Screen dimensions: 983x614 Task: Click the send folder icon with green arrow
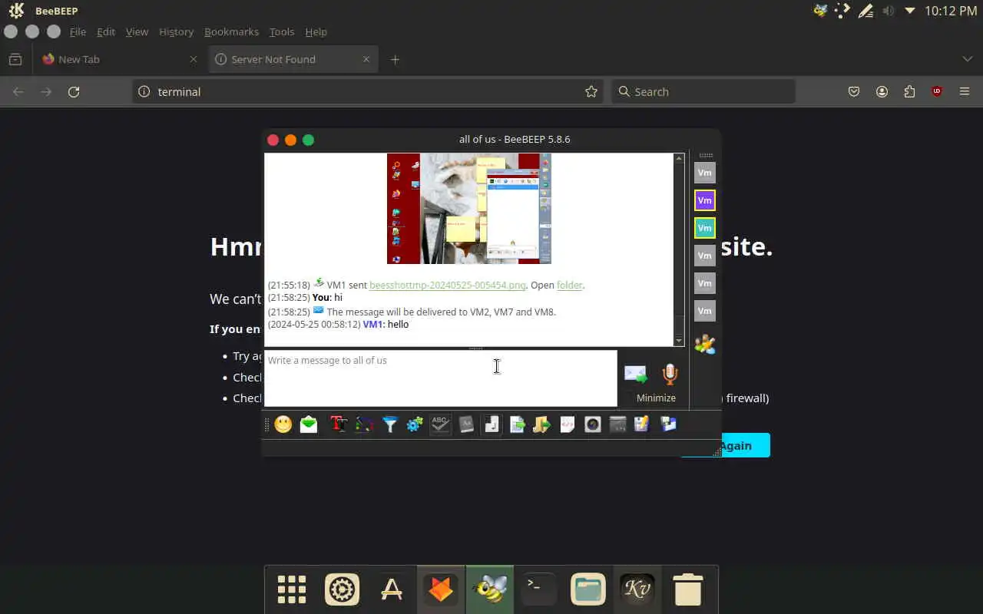click(x=542, y=424)
